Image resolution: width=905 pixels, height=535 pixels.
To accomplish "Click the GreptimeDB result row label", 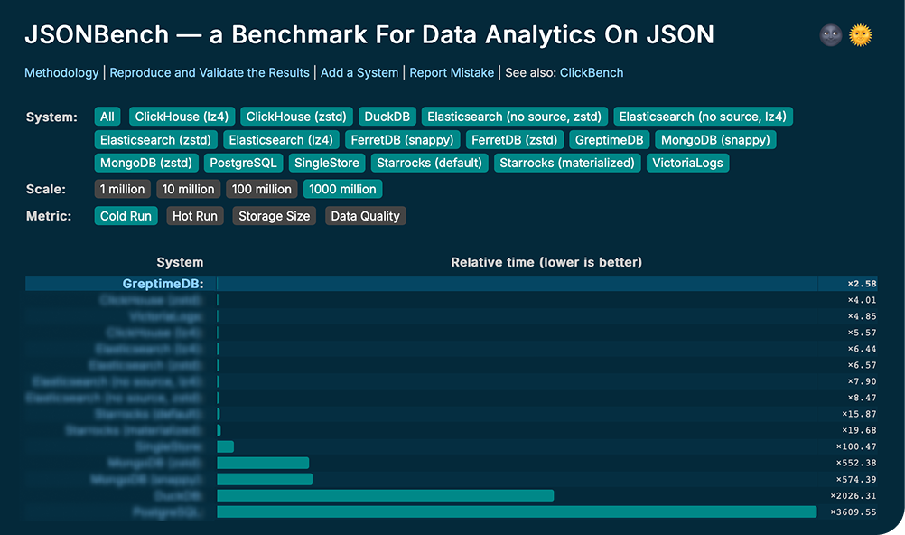I will pyautogui.click(x=163, y=284).
